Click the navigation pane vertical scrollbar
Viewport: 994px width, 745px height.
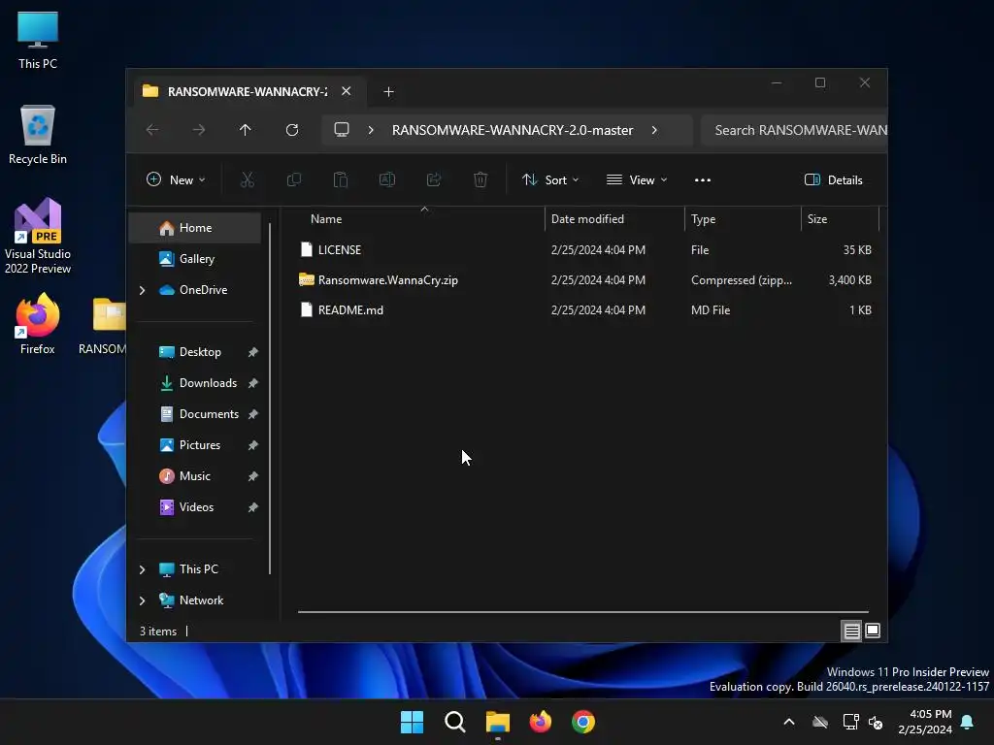tap(270, 399)
